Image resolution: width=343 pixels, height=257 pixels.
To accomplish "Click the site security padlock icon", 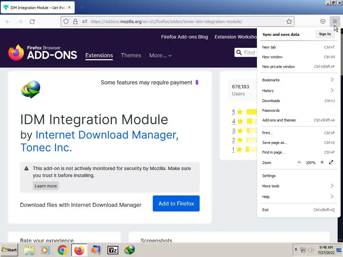I will click(75, 21).
